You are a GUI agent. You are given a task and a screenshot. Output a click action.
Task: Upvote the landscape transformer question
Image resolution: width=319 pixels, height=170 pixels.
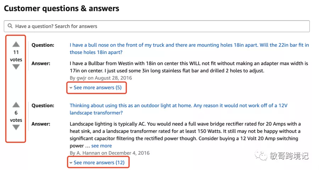16,105
